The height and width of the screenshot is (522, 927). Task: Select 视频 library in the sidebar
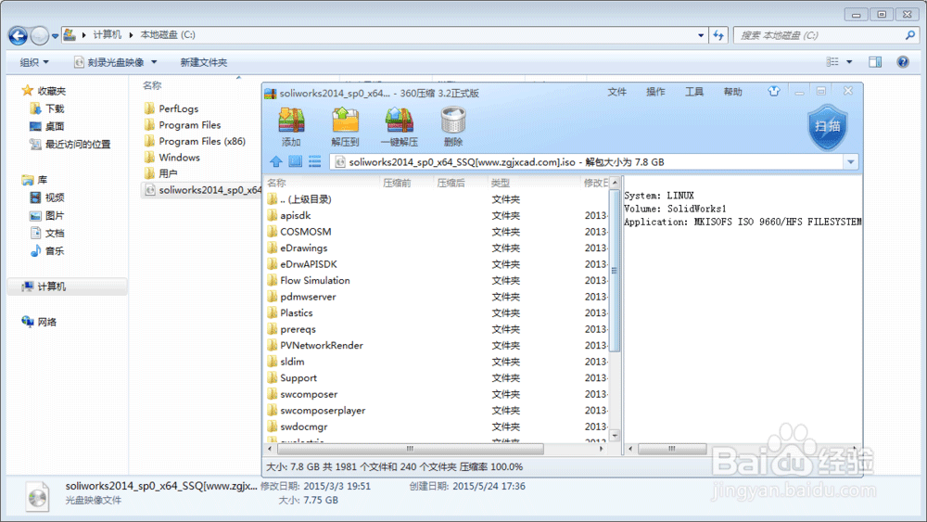tap(47, 197)
